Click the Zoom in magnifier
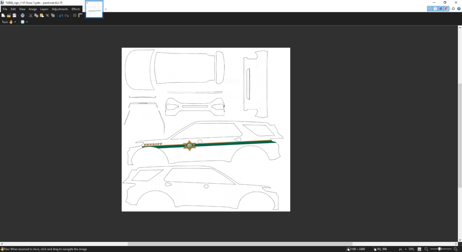This screenshot has width=462, height=252. (x=456, y=249)
